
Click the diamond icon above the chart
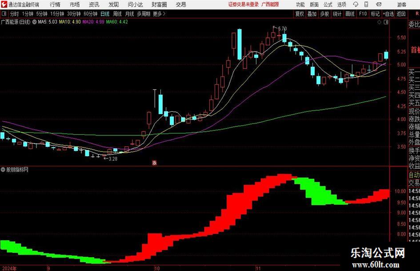pos(379,22)
